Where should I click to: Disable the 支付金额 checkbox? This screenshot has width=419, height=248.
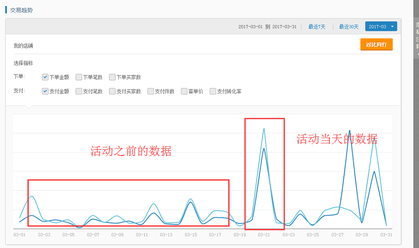(x=45, y=91)
